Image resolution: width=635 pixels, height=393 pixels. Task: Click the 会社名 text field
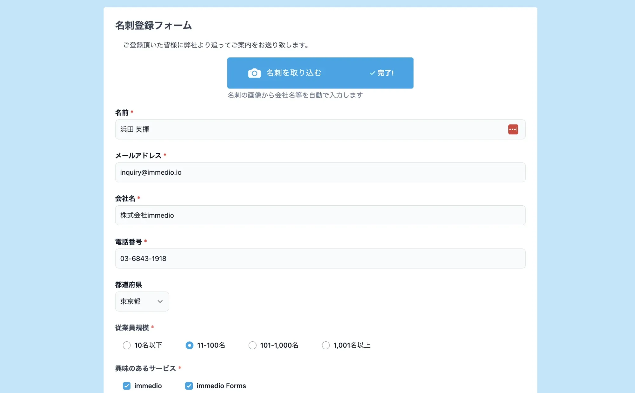pos(320,216)
